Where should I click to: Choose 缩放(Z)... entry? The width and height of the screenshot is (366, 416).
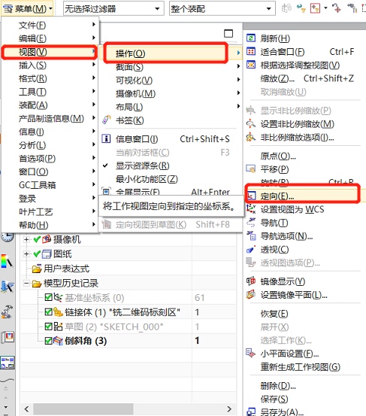coord(305,78)
